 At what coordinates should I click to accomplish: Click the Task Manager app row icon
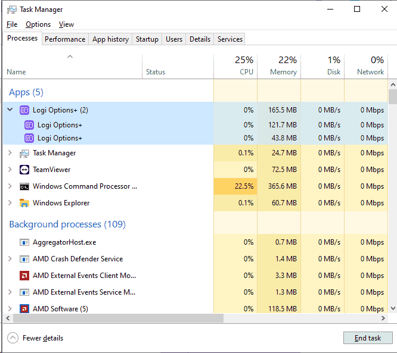[24, 153]
